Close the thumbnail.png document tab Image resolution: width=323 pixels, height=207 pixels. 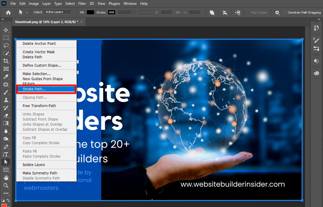81,22
